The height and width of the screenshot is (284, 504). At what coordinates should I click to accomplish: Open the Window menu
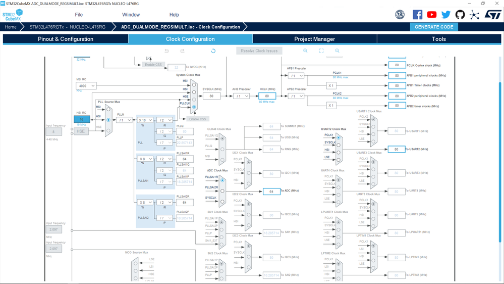(x=131, y=15)
